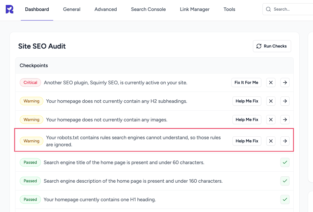Open arrow for robots.txt warning

(285, 141)
